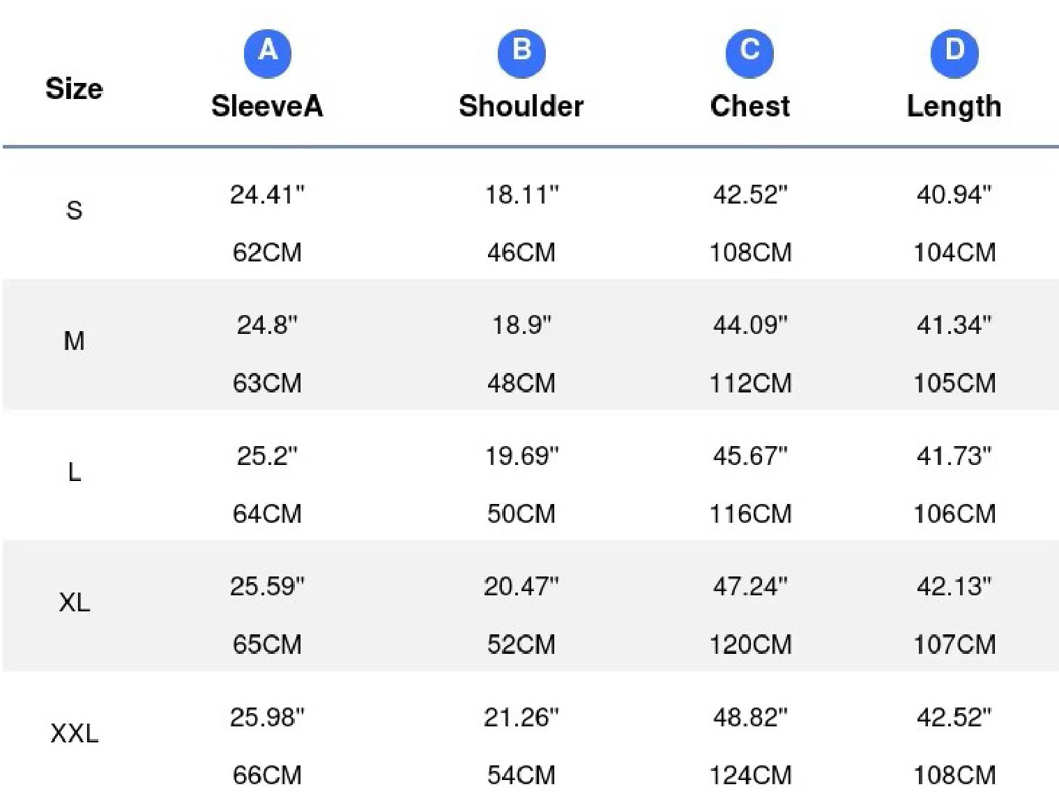Viewport: 1059px width, 810px height.
Task: Click the 104CM length value
Action: [x=954, y=252]
